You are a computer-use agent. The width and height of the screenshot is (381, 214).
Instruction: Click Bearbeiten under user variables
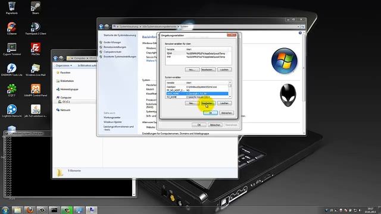coord(208,70)
